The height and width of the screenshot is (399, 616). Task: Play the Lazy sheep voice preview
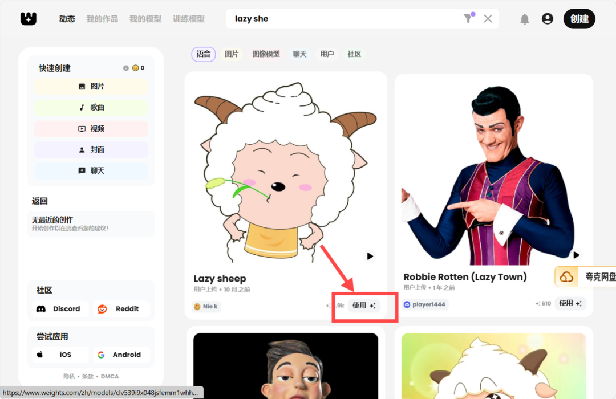click(x=370, y=256)
